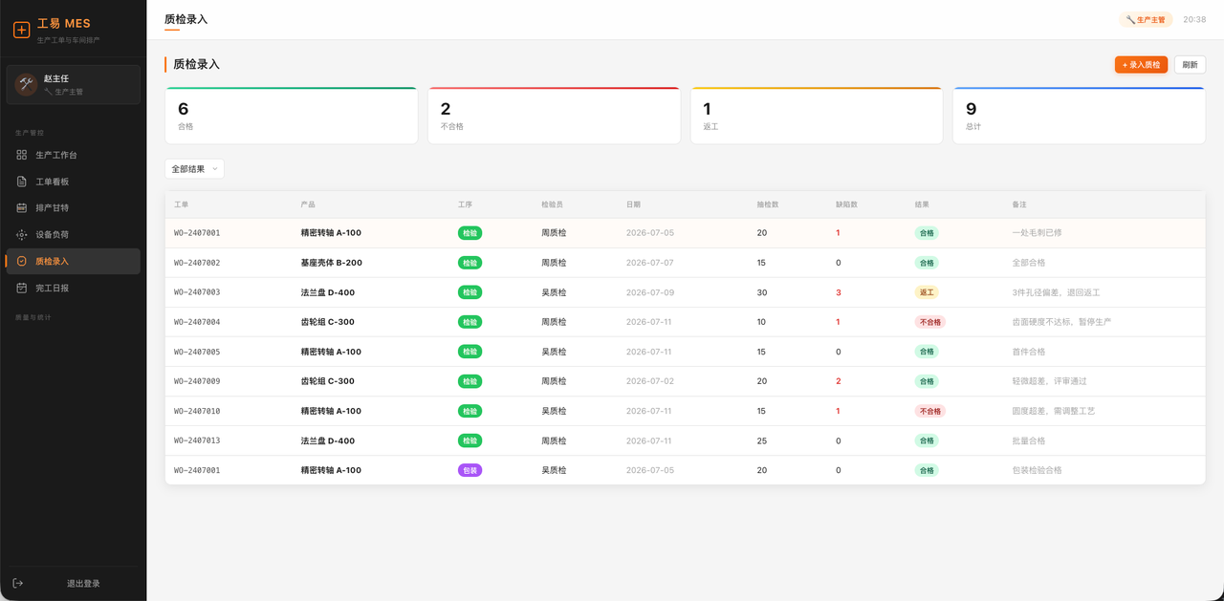1224x601 pixels.
Task: Click the 生产主管 role badge in header
Action: click(1146, 19)
